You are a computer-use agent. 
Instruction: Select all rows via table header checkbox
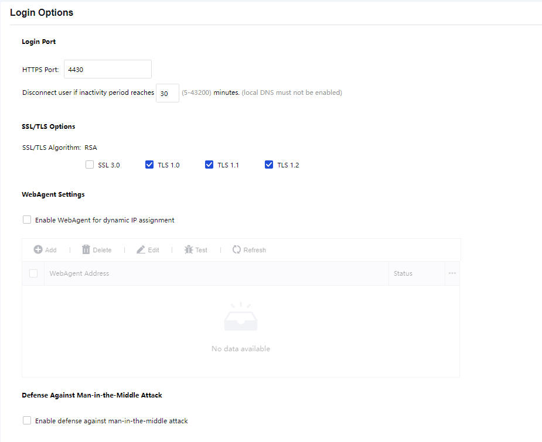(x=33, y=273)
